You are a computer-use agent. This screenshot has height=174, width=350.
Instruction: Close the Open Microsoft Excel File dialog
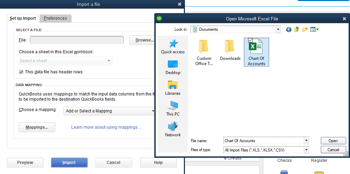344,19
